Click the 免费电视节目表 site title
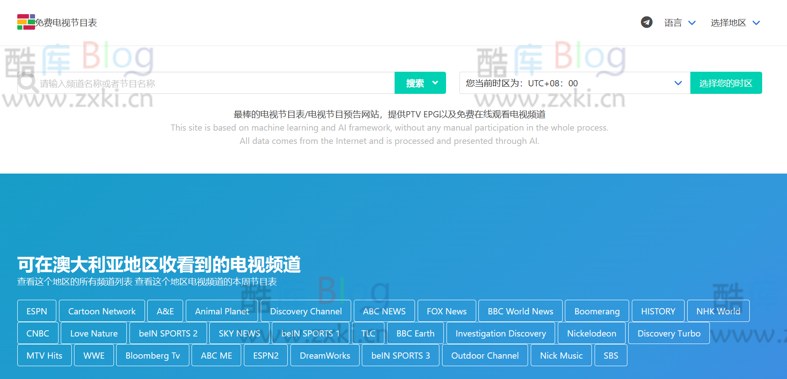This screenshot has width=787, height=379. coord(66,23)
